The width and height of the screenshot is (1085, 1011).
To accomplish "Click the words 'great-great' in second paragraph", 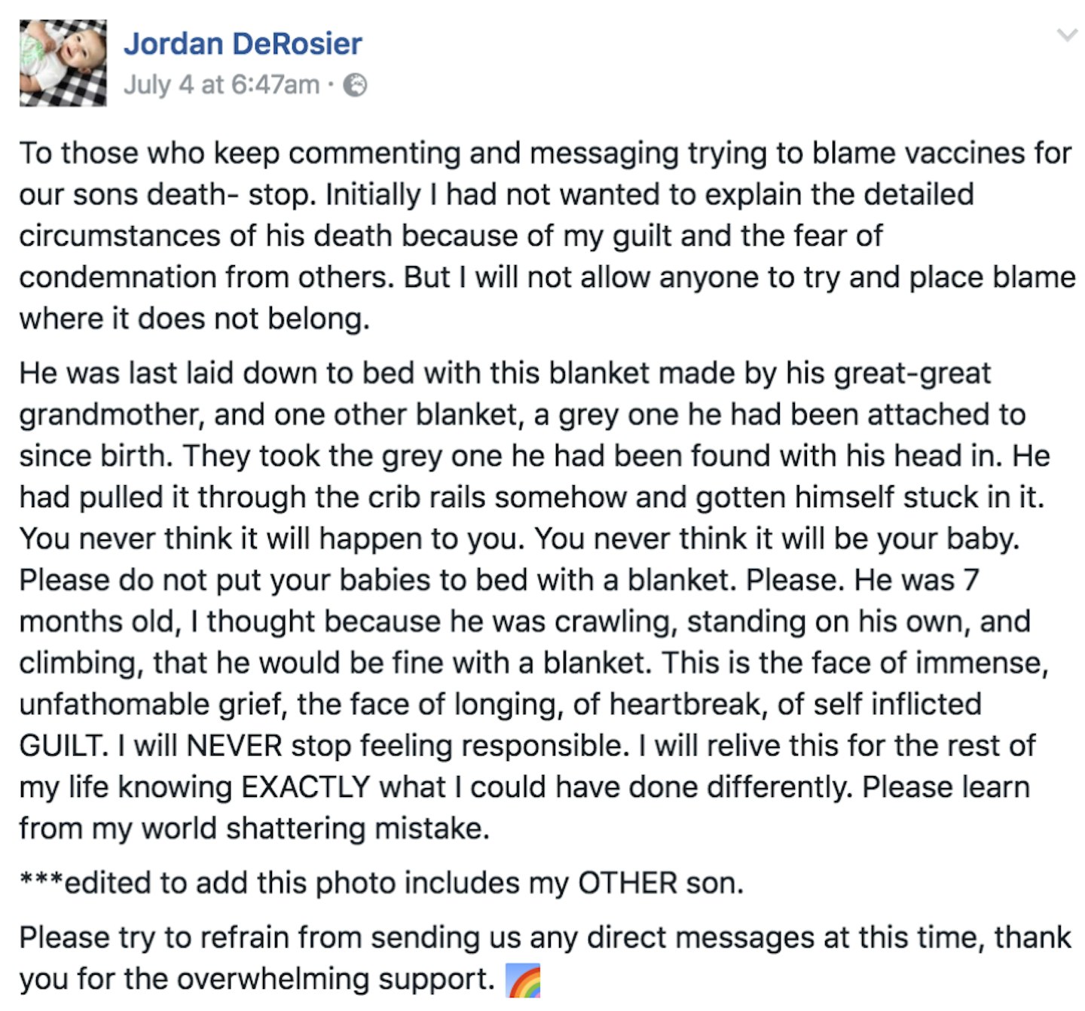I will tap(912, 374).
